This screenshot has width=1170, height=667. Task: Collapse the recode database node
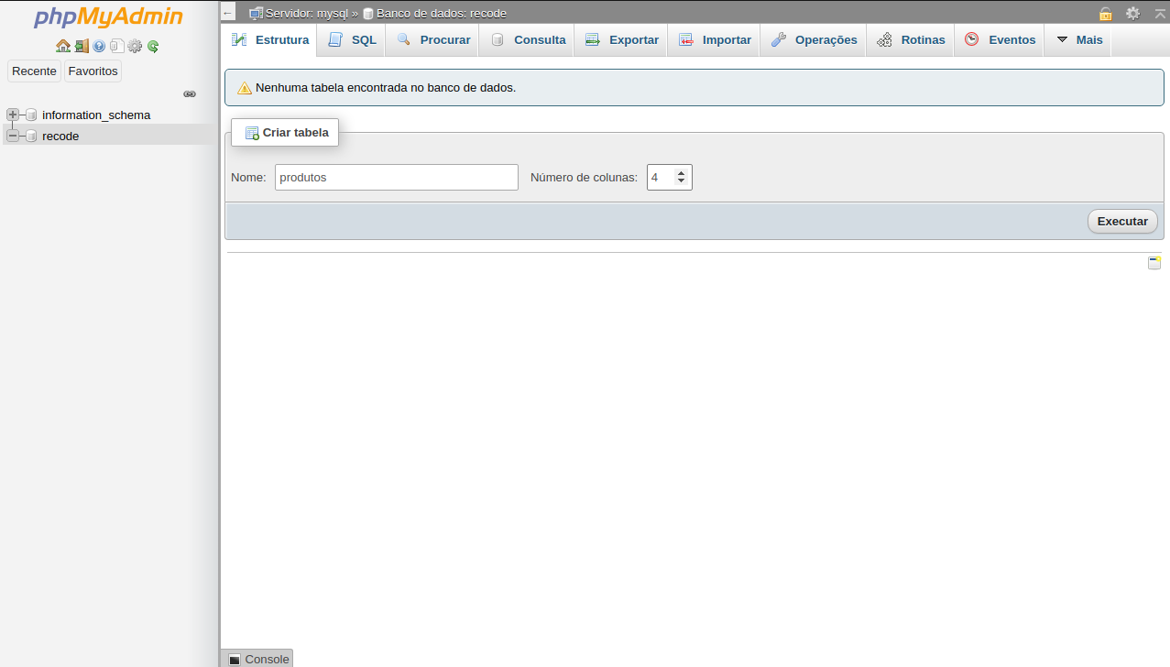click(12, 136)
